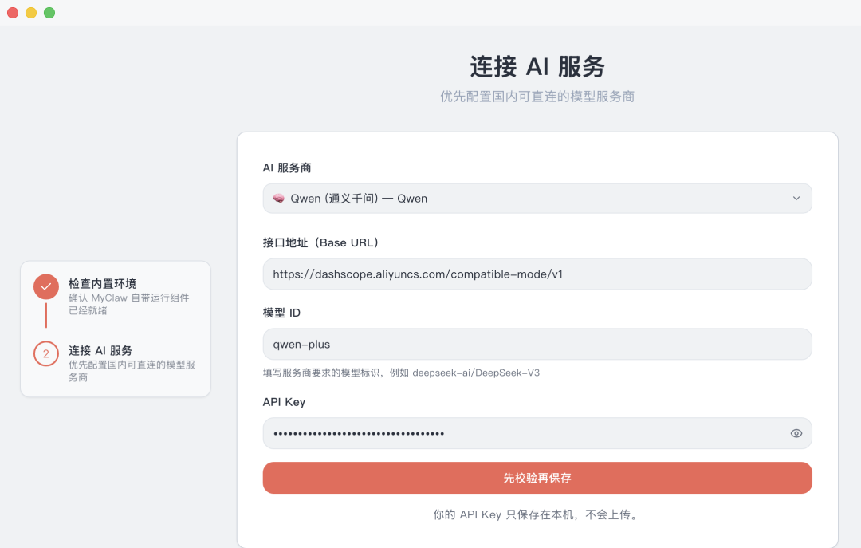This screenshot has width=861, height=548.
Task: Click the completed checkmark icon on step one
Action: [x=45, y=288]
